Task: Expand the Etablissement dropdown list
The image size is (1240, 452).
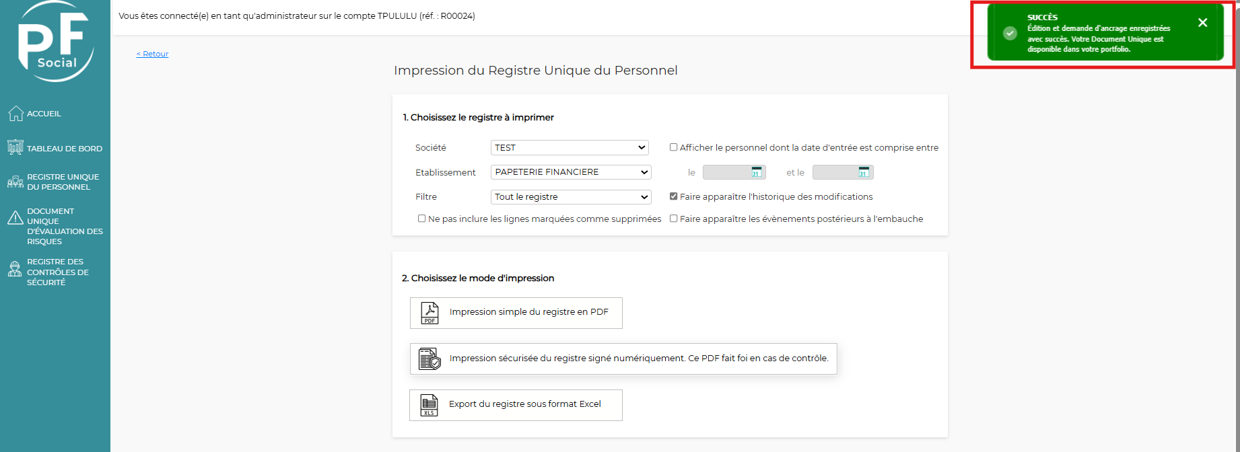Action: (571, 172)
